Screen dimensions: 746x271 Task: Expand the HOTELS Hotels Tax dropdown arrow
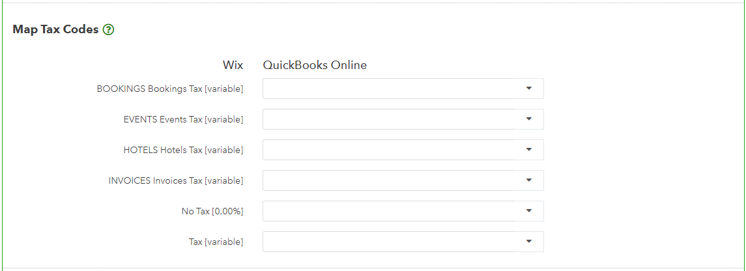pos(528,150)
